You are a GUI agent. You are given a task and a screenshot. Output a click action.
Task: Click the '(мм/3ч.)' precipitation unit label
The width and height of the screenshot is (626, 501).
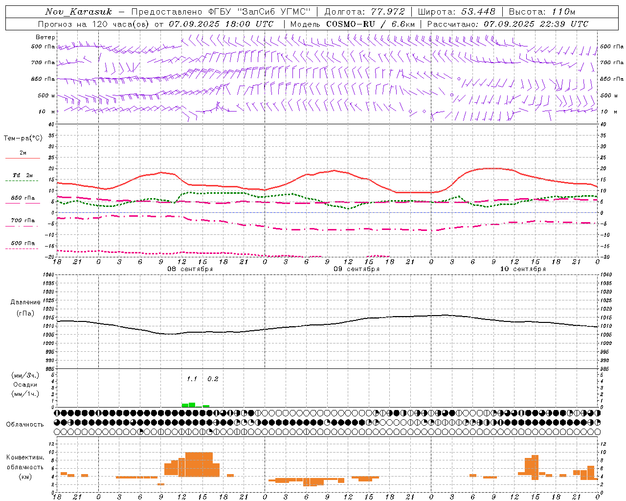click(25, 375)
